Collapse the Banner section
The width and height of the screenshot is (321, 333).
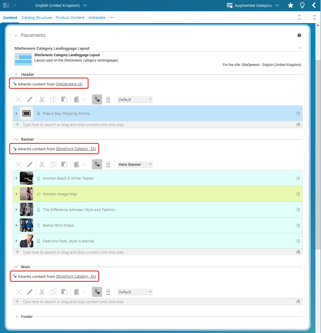coord(16,139)
